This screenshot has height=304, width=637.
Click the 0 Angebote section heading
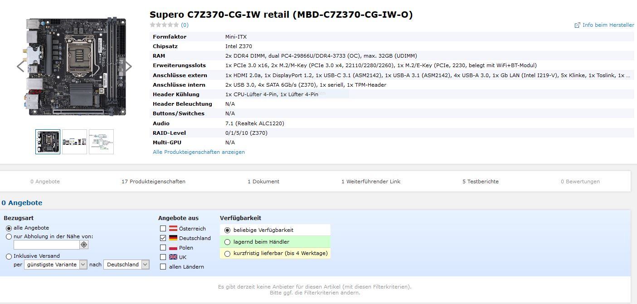click(22, 203)
